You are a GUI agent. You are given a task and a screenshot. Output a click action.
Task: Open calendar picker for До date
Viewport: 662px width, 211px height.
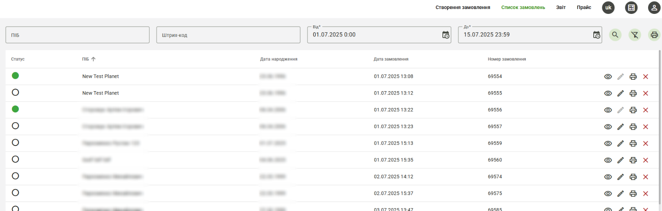click(597, 35)
